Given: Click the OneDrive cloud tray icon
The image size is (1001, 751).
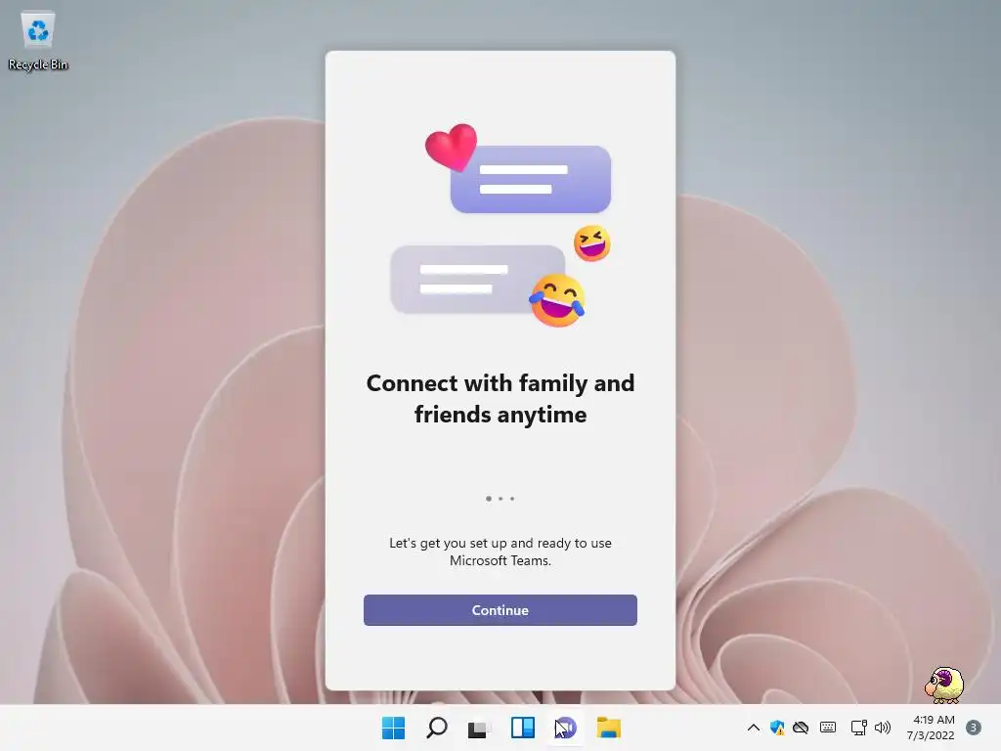Looking at the screenshot, I should [x=801, y=728].
